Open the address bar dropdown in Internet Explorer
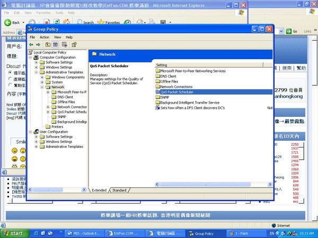The height and width of the screenshot is (238, 318). coord(281,31)
